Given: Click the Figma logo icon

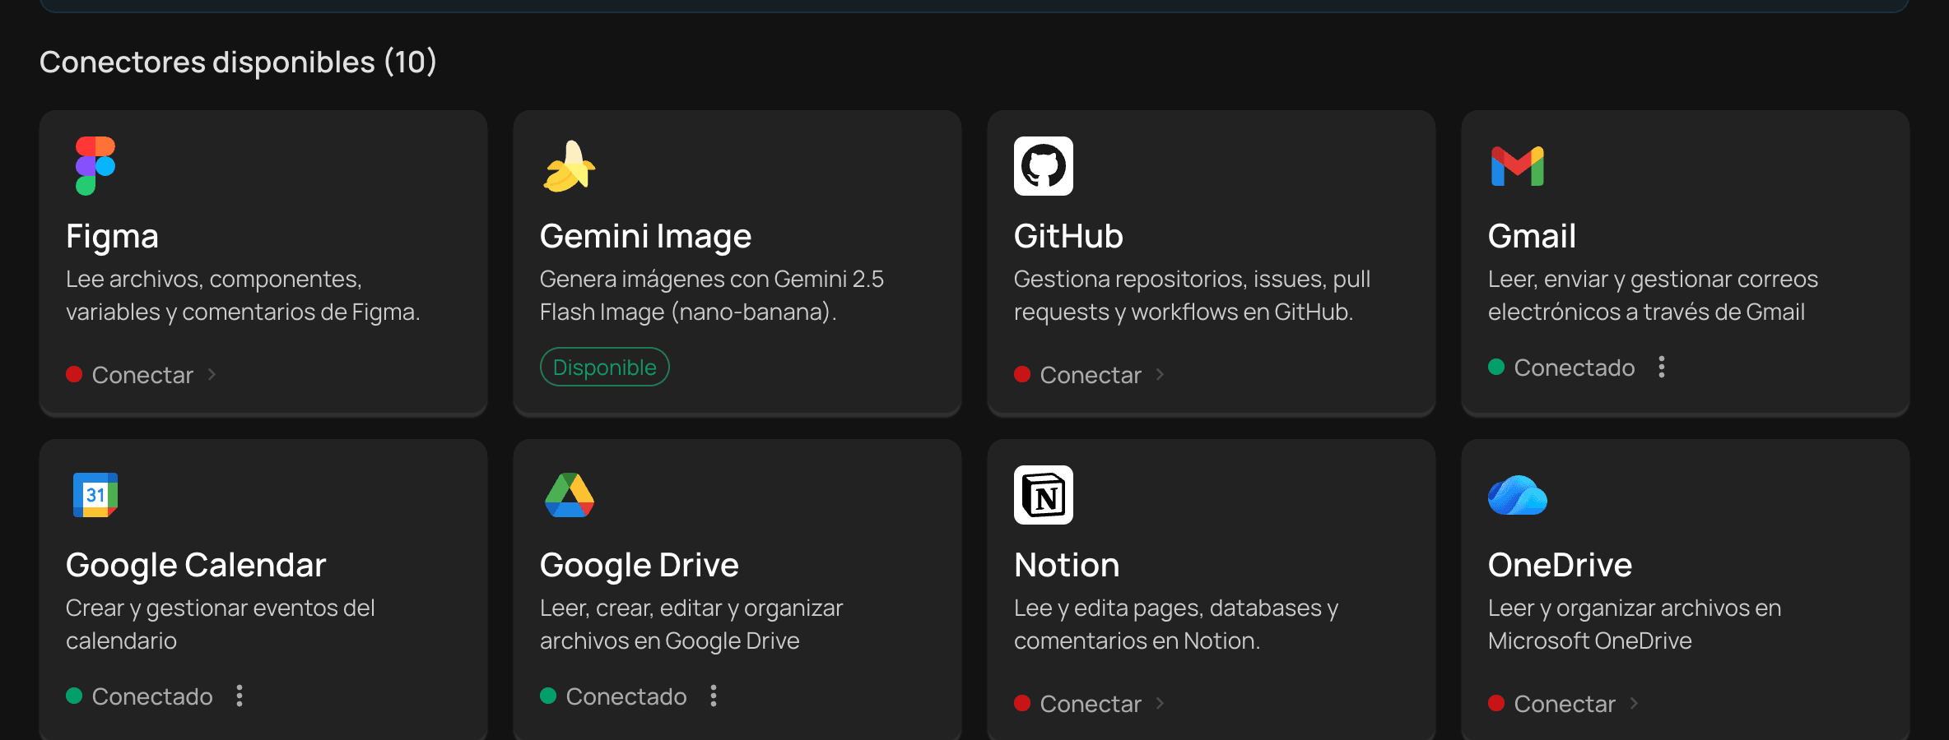Looking at the screenshot, I should coord(95,166).
